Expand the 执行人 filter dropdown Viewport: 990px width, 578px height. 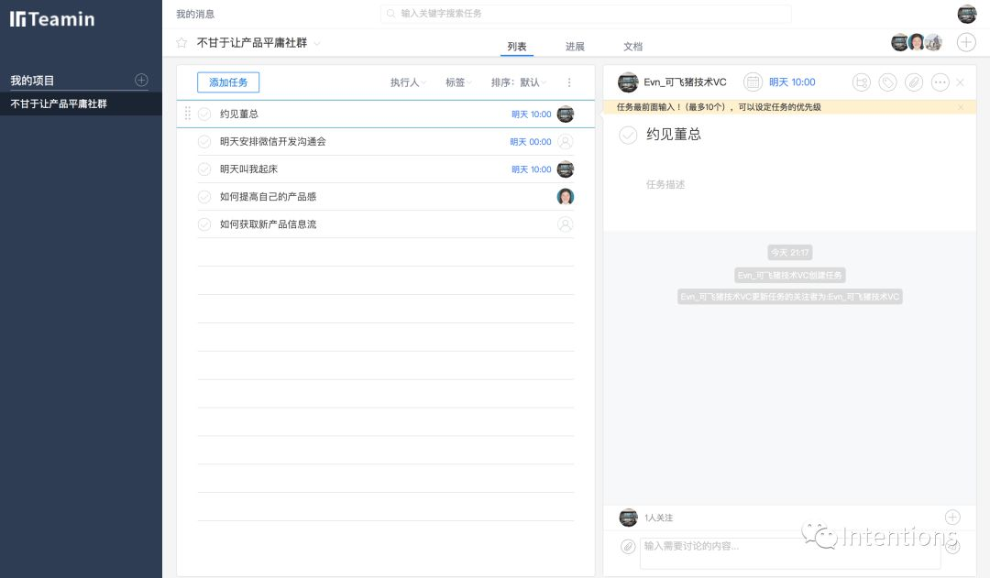(x=409, y=82)
